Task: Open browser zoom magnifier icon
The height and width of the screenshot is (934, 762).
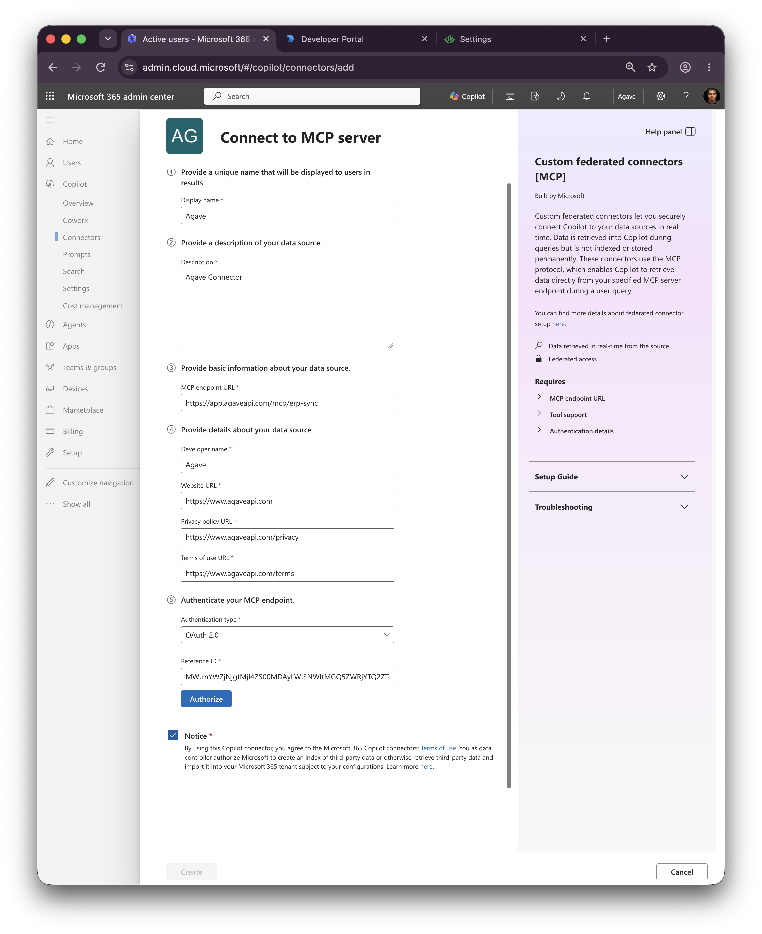Action: coord(630,67)
